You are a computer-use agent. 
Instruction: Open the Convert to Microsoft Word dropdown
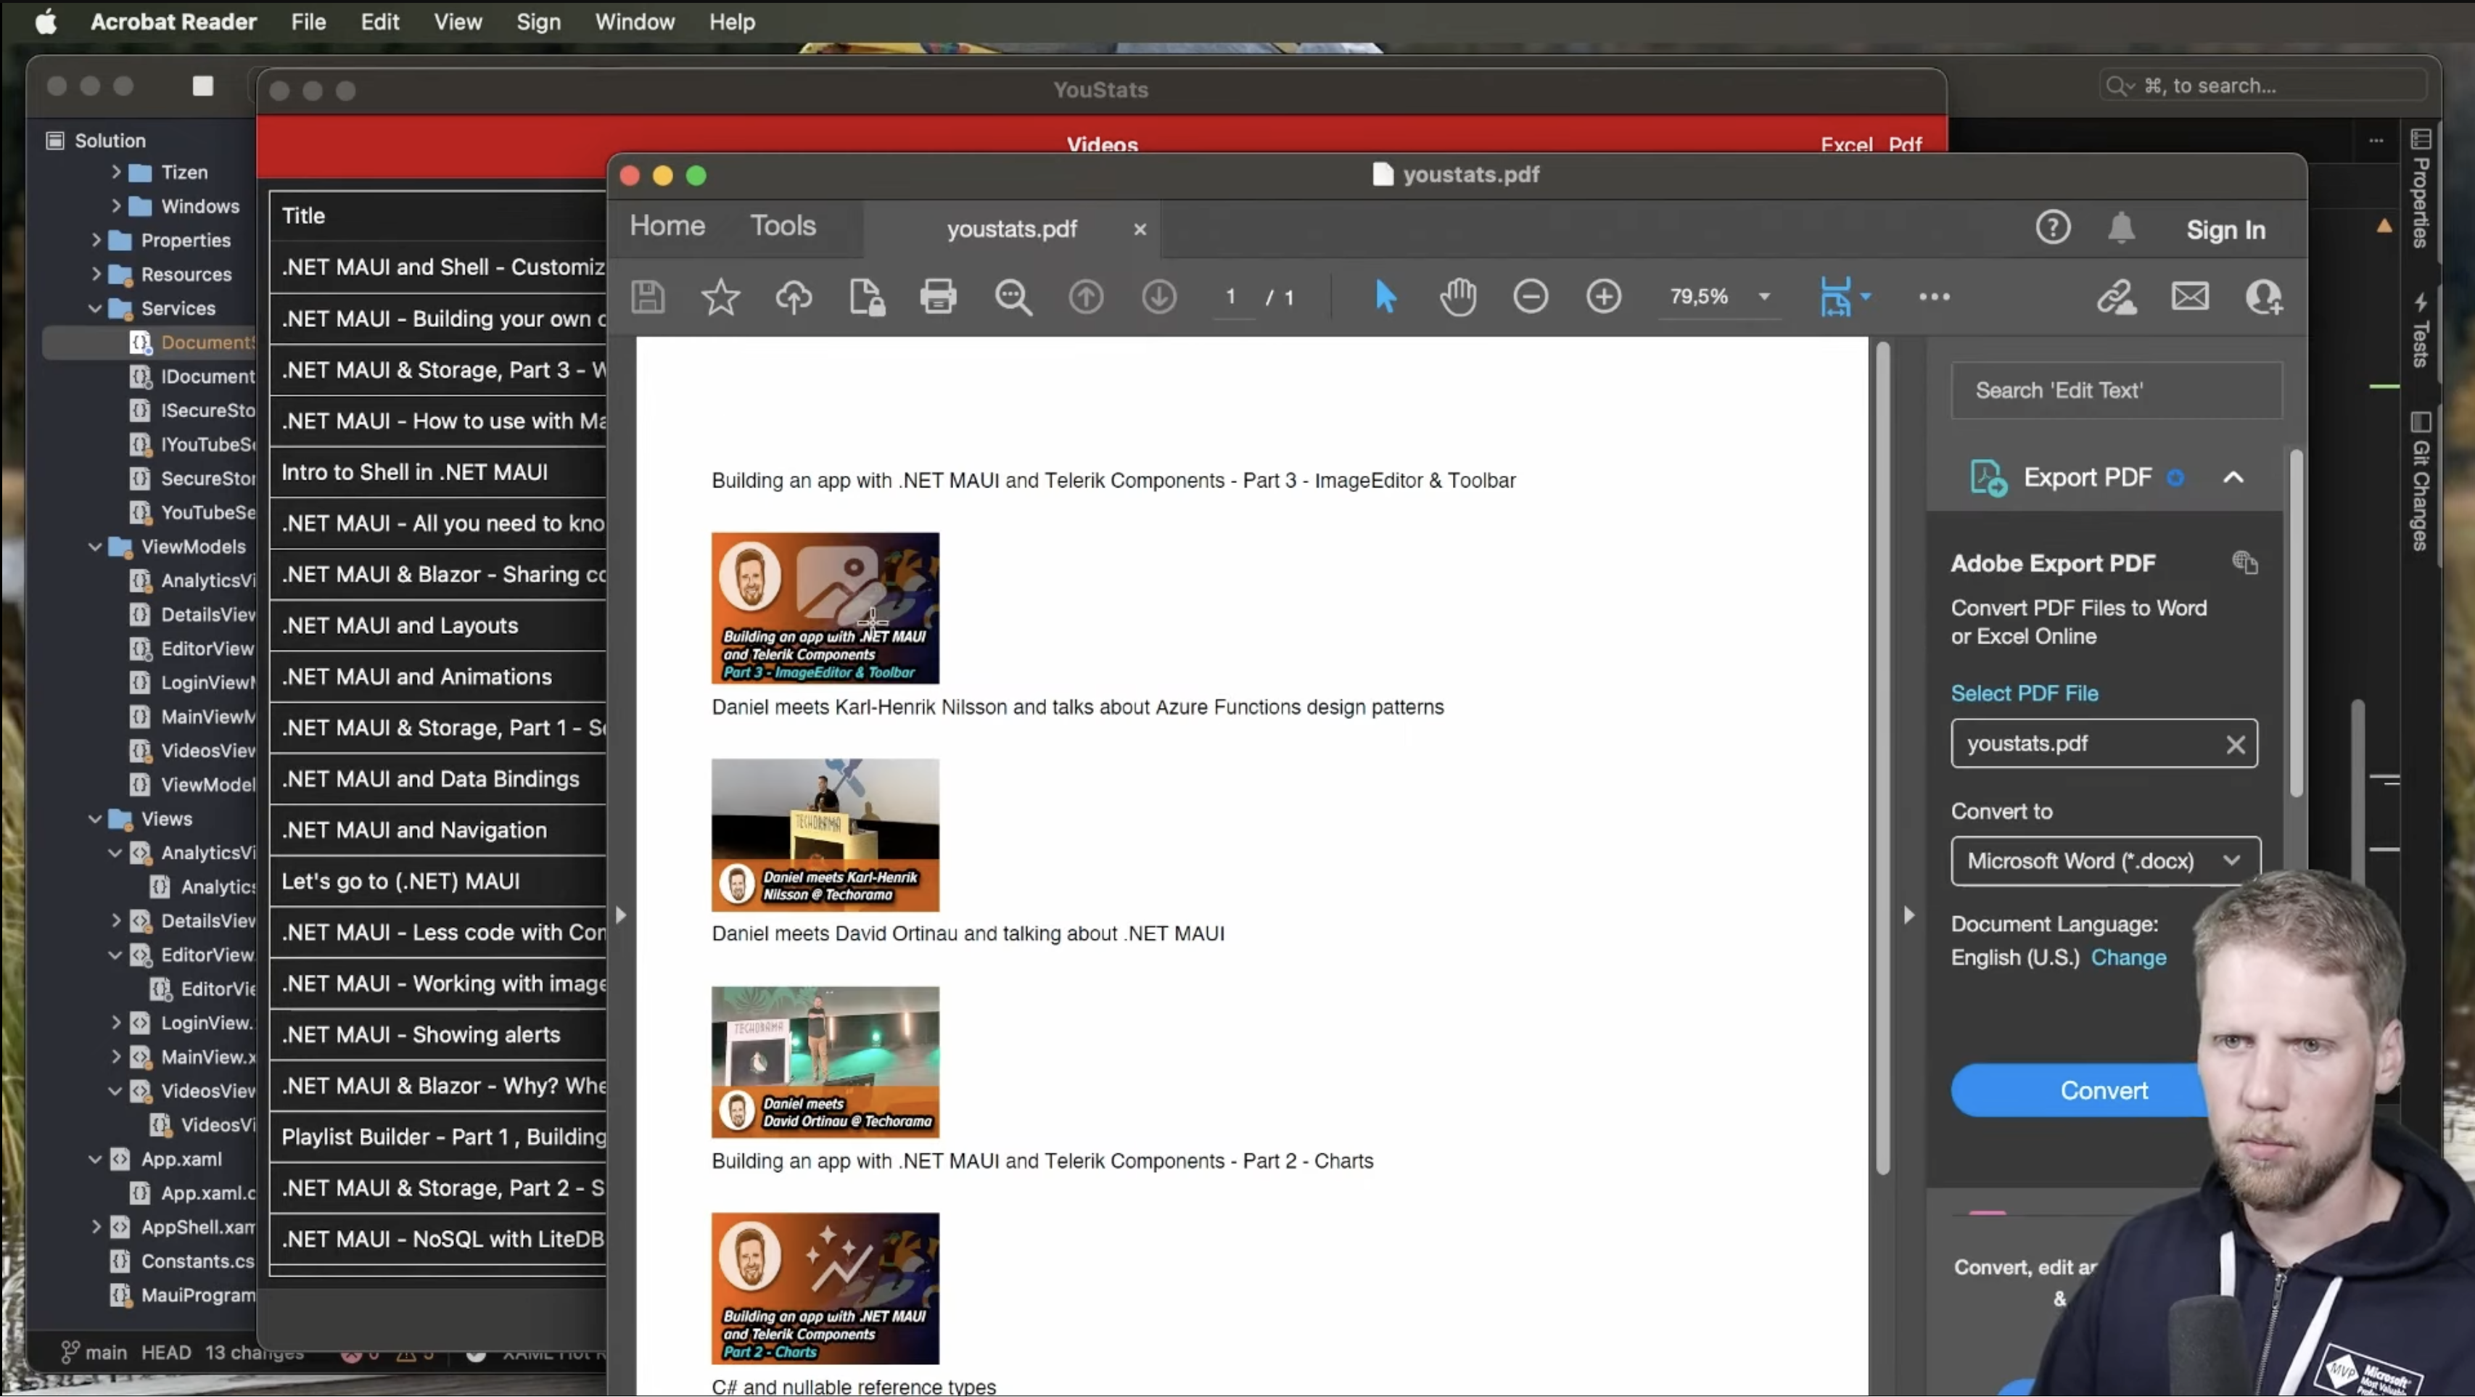point(2104,861)
